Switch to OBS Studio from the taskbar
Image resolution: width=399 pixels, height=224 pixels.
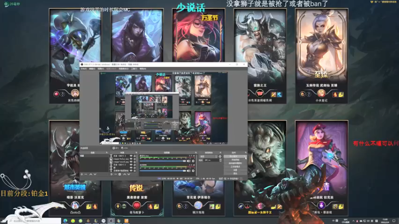click(111, 221)
